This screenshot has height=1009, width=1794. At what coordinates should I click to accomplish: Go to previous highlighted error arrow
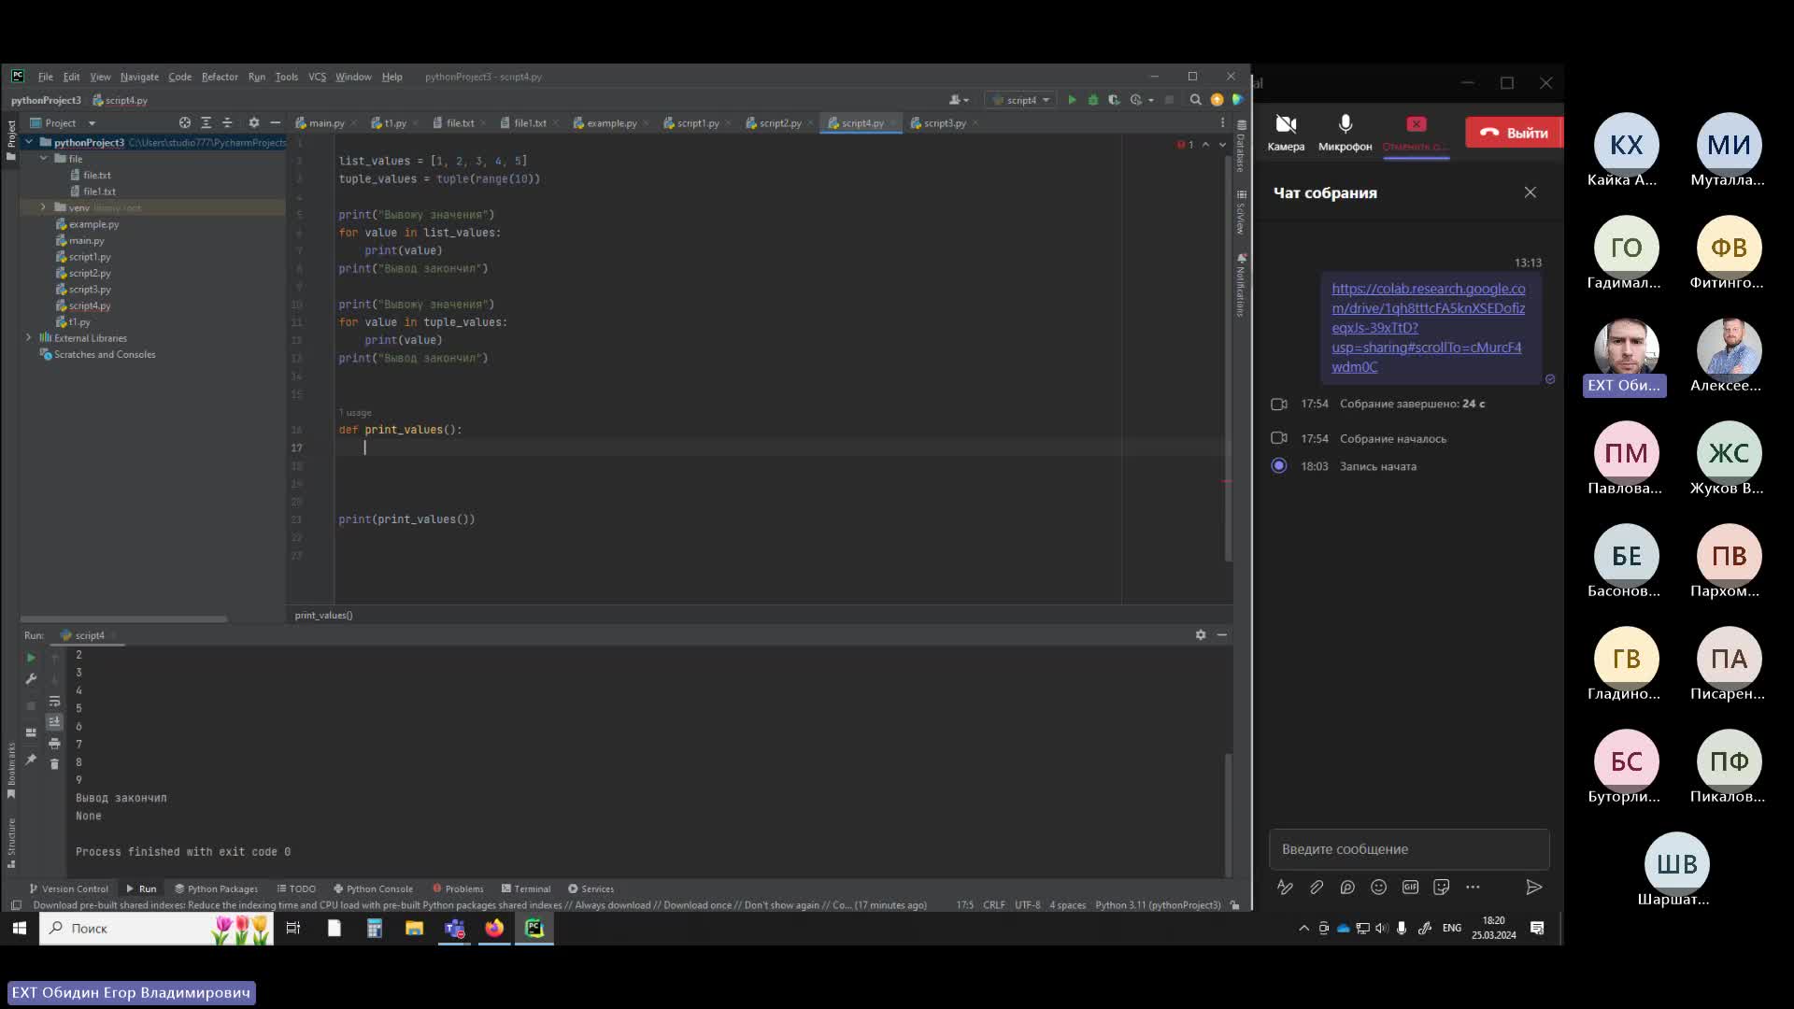click(1205, 144)
